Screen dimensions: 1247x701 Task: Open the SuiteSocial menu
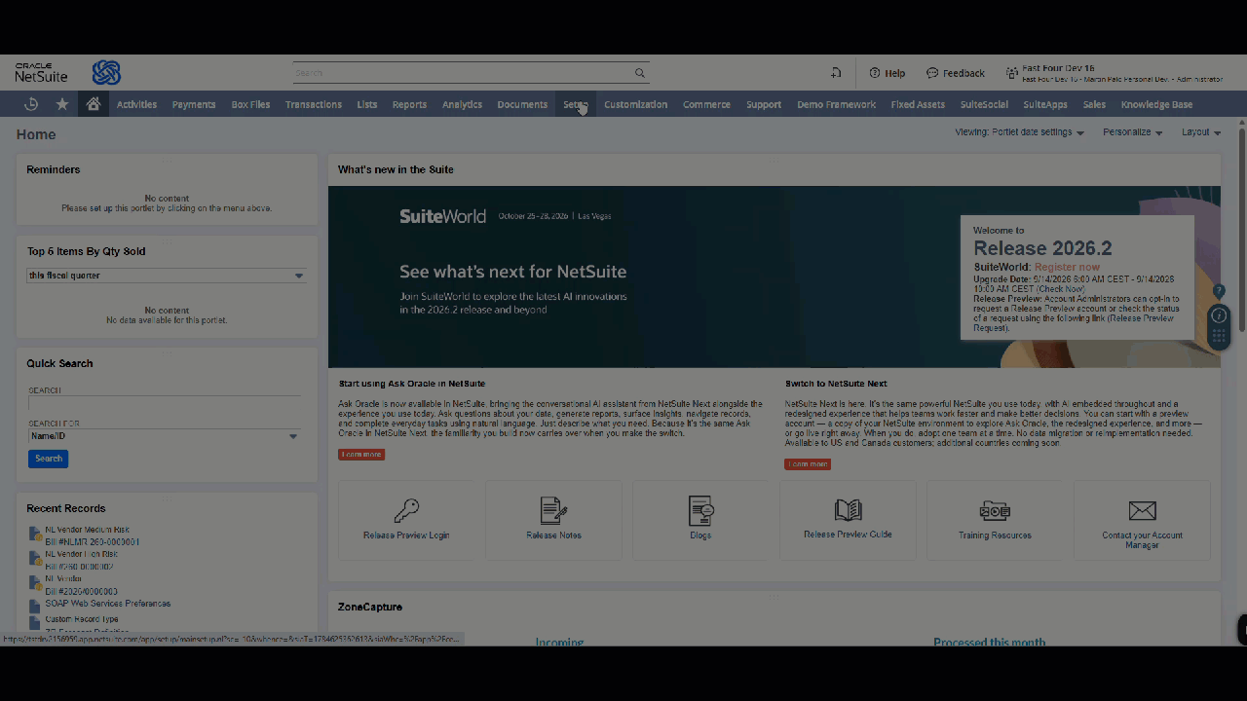(x=984, y=104)
